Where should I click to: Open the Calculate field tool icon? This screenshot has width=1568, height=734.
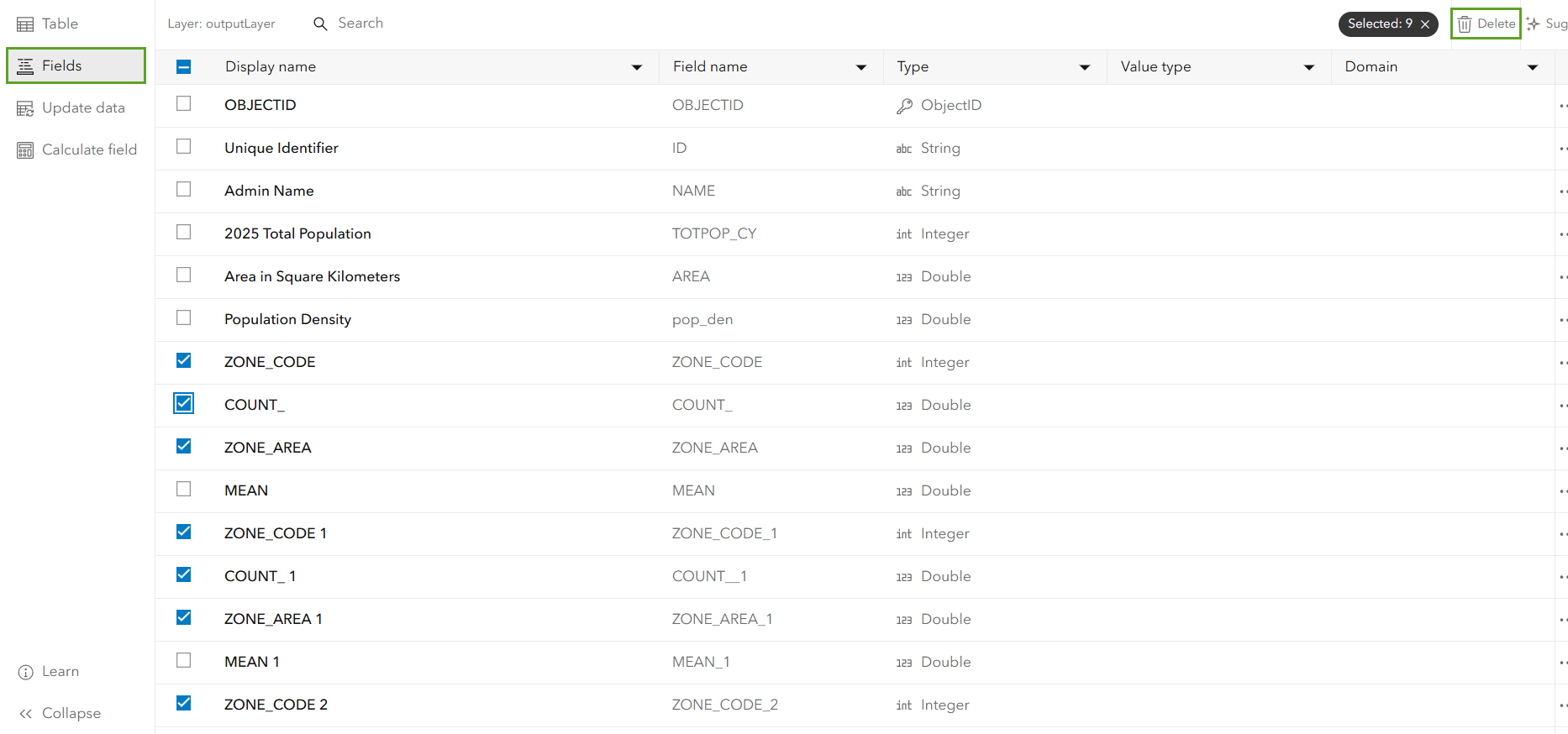click(25, 150)
